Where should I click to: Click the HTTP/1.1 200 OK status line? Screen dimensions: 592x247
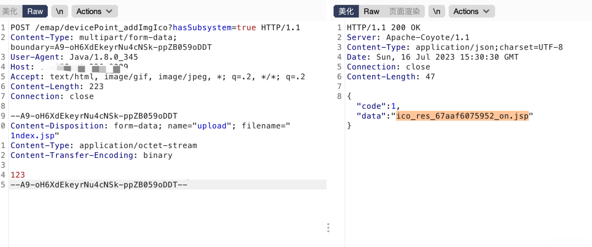(384, 28)
